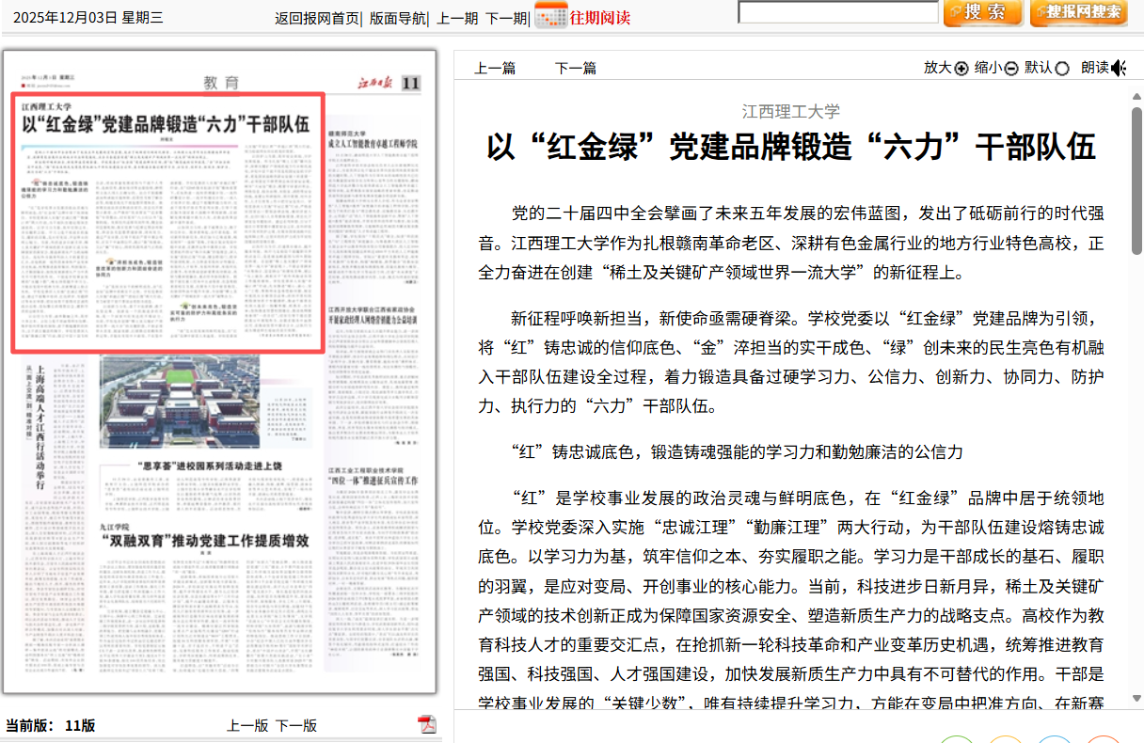Click the speaker icon to read aloud
Image resolution: width=1144 pixels, height=743 pixels.
1119,68
